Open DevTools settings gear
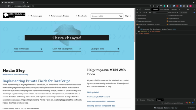Viewport: 196px width, 110px height. coord(188,9)
